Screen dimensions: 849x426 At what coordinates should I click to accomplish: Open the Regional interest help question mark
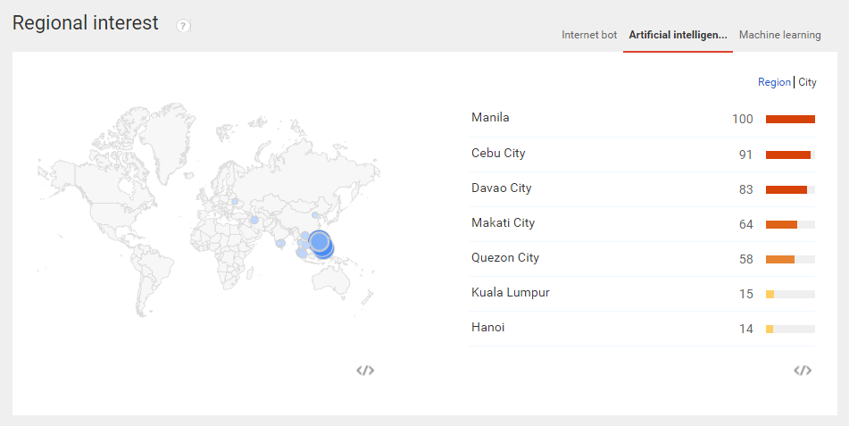pyautogui.click(x=183, y=26)
